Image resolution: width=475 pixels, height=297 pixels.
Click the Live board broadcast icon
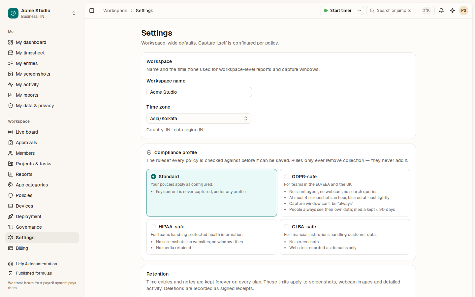(11, 132)
